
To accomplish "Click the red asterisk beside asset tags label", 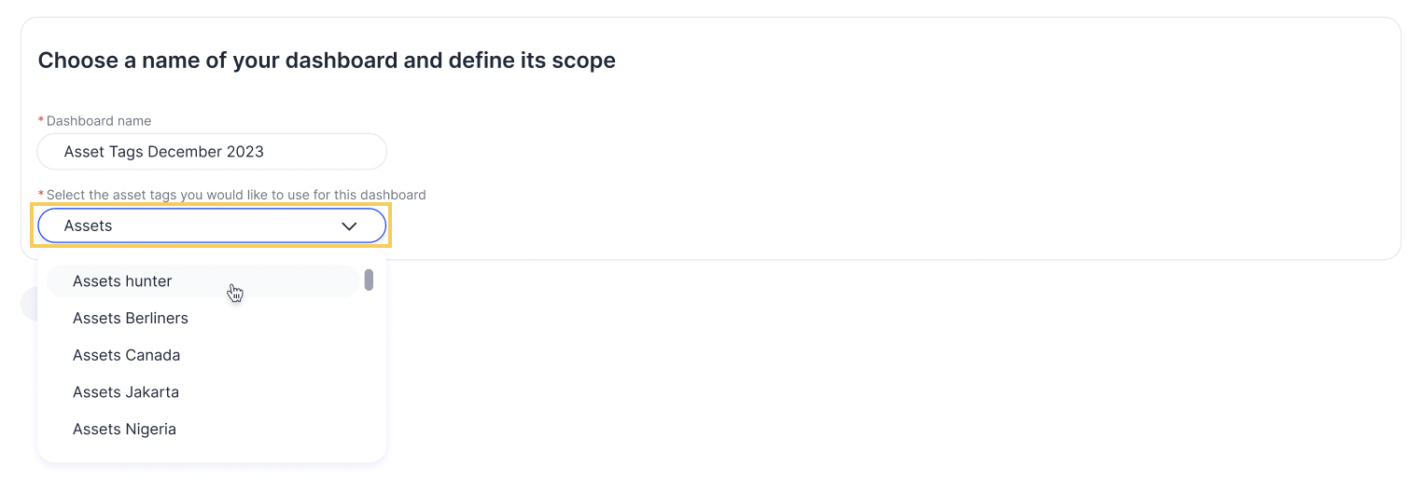I will [41, 195].
